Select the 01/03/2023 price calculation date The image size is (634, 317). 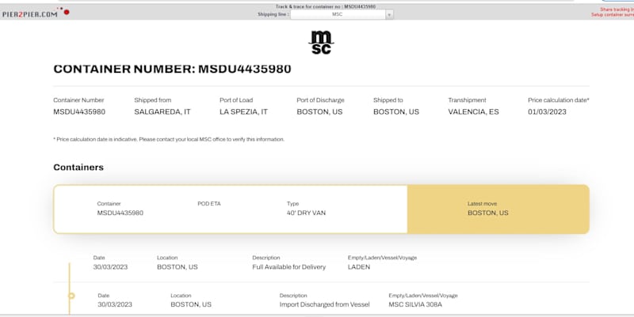coord(547,111)
